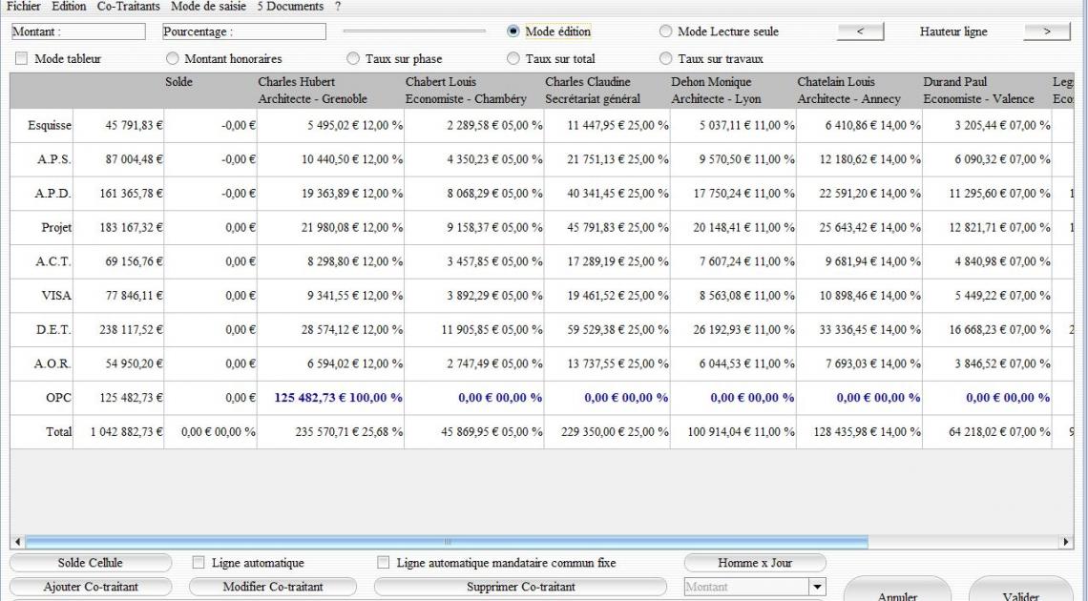Click the table's scroll left arrow
Screen dimensions: 1088x601
tap(18, 542)
